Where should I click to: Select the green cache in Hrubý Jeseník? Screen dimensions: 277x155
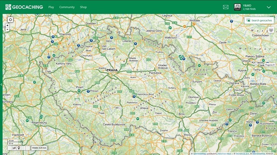click(x=199, y=65)
